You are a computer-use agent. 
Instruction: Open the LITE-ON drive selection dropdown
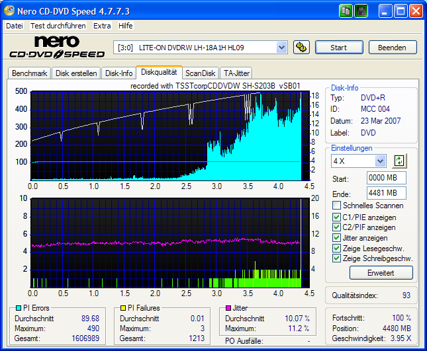click(281, 48)
